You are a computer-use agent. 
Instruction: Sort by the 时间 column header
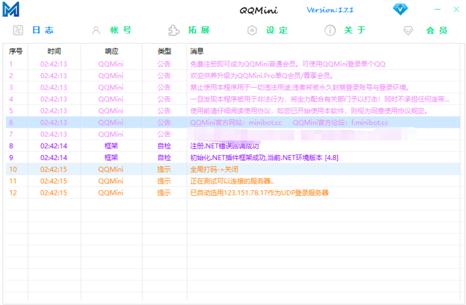pos(54,51)
